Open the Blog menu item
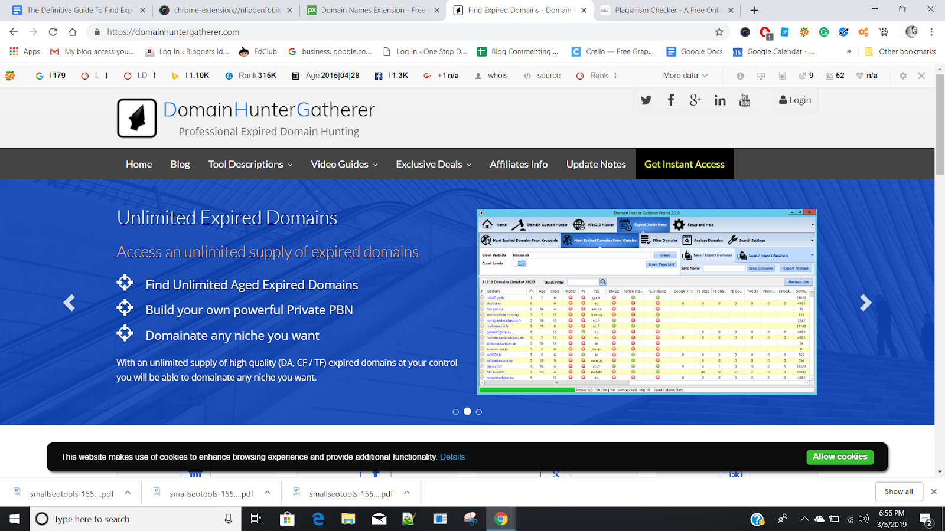Image resolution: width=945 pixels, height=531 pixels. tap(180, 164)
